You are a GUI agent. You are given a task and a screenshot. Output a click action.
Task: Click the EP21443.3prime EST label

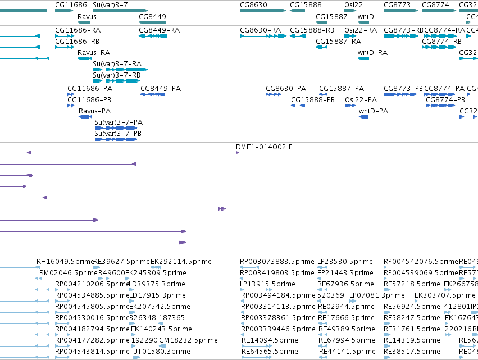(x=345, y=273)
